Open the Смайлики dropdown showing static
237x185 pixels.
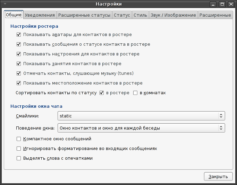click(x=141, y=116)
